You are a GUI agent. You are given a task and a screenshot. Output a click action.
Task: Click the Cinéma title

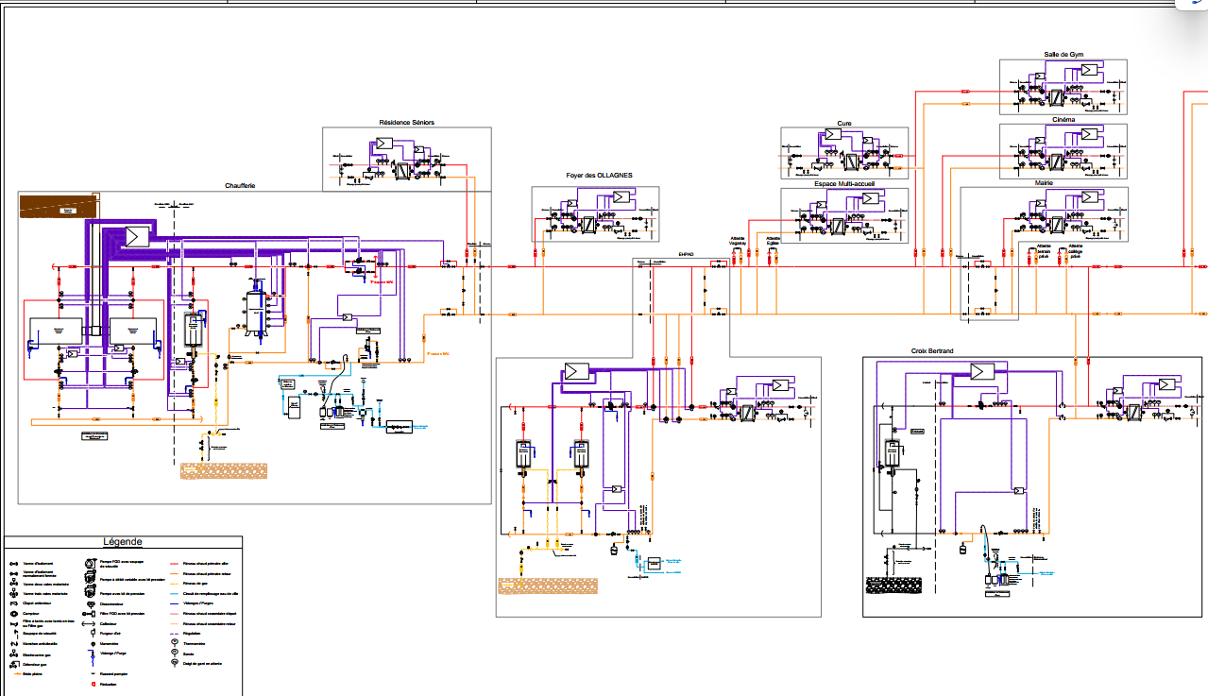pos(1063,120)
